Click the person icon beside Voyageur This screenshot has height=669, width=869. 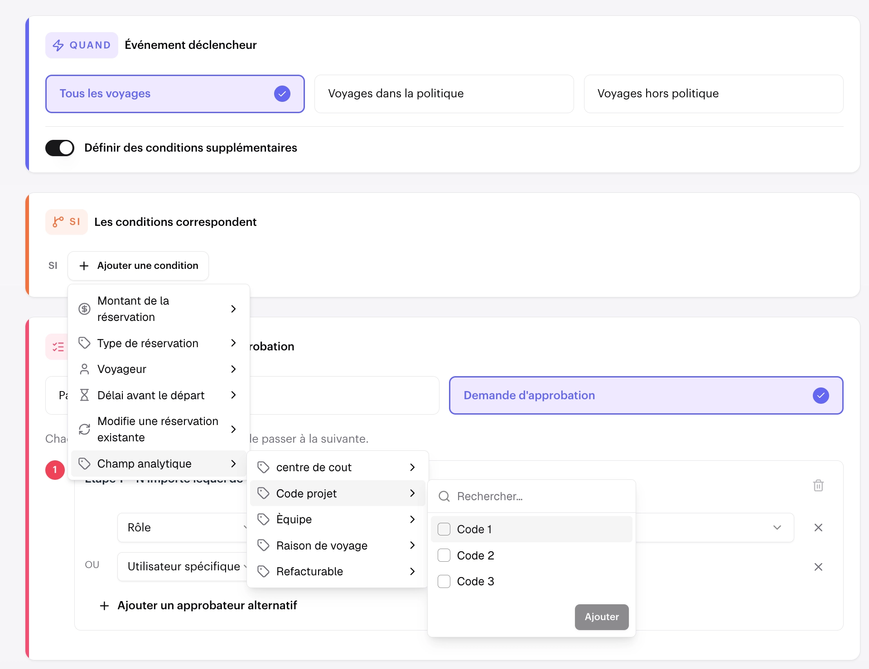(84, 369)
